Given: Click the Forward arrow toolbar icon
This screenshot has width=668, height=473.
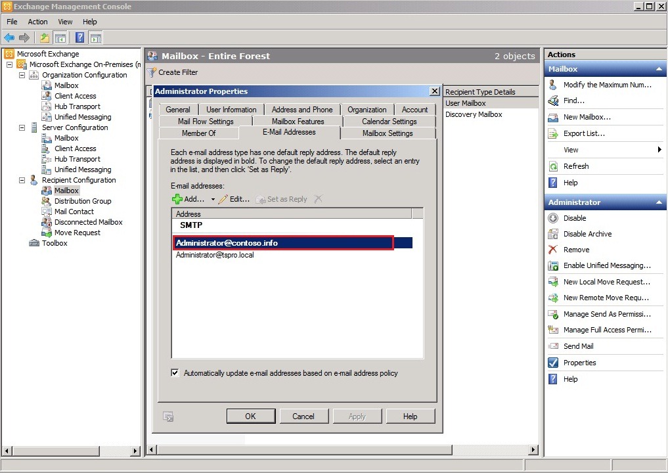Looking at the screenshot, I should (24, 38).
